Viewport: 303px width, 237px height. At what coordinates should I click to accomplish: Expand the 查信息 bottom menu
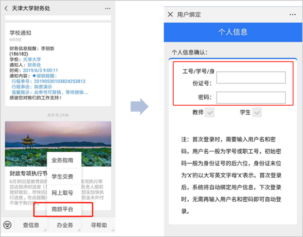(31, 225)
